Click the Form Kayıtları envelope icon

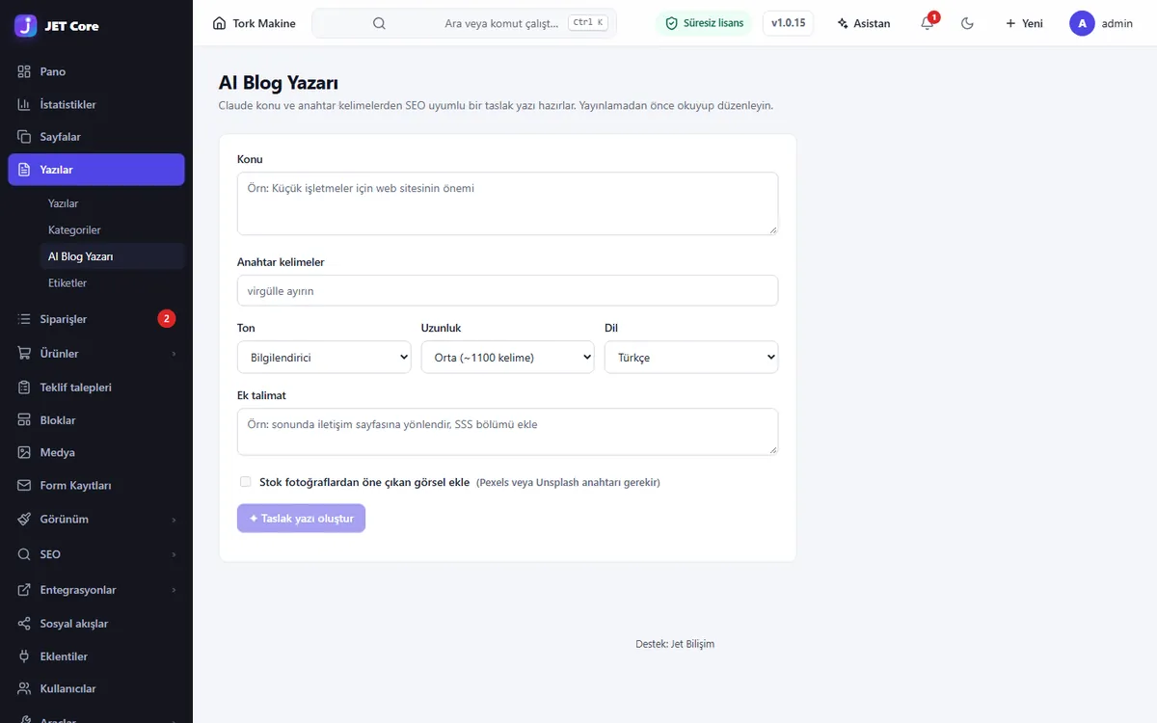tap(24, 486)
